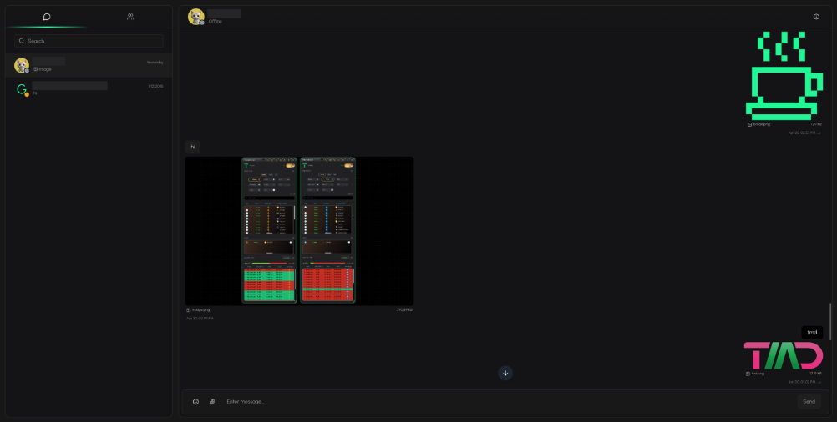The image size is (837, 422).
Task: Open the Chats tab
Action: [47, 17]
